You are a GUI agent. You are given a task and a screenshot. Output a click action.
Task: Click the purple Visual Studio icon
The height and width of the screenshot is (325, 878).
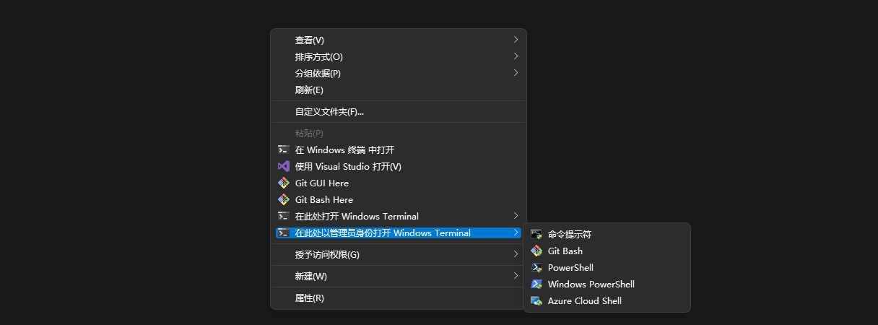(x=283, y=166)
